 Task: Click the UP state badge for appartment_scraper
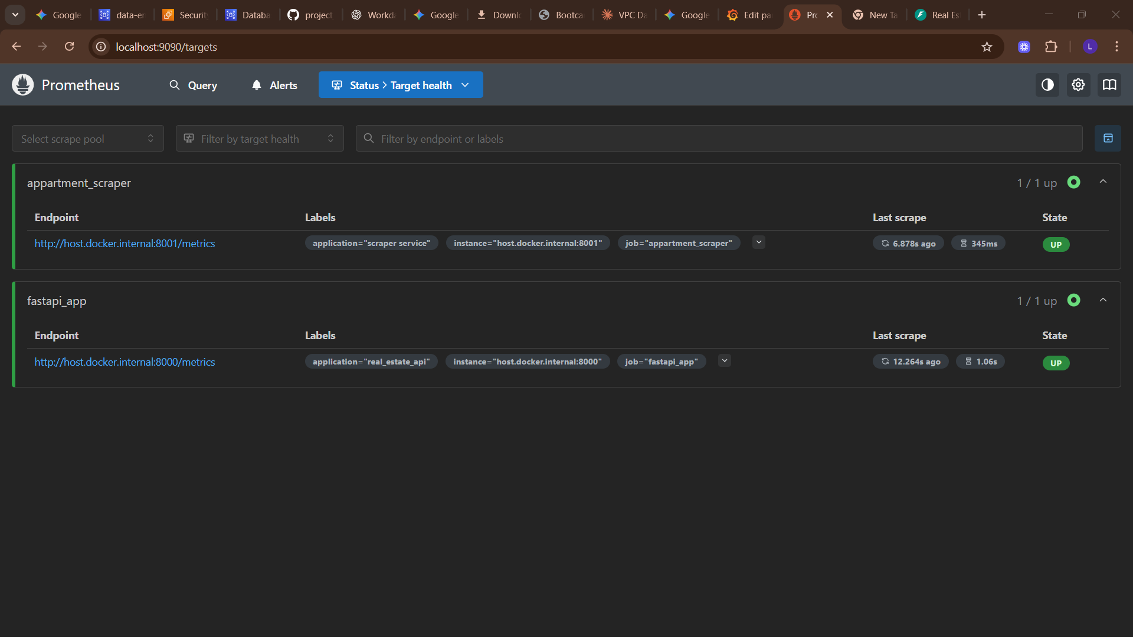tap(1056, 244)
